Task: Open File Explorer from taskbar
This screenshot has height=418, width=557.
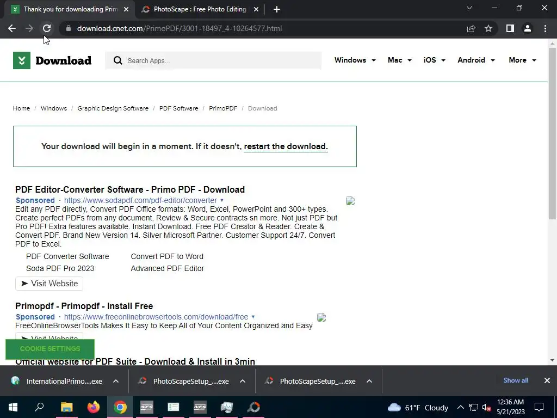Action: pos(66,407)
